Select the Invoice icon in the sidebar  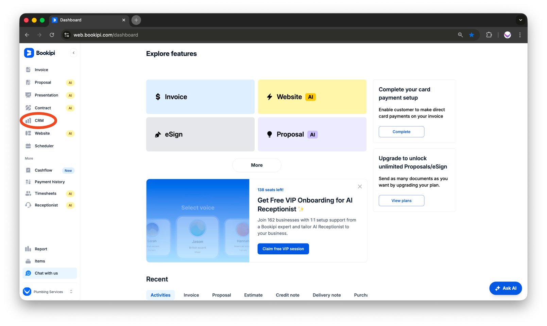click(x=29, y=70)
